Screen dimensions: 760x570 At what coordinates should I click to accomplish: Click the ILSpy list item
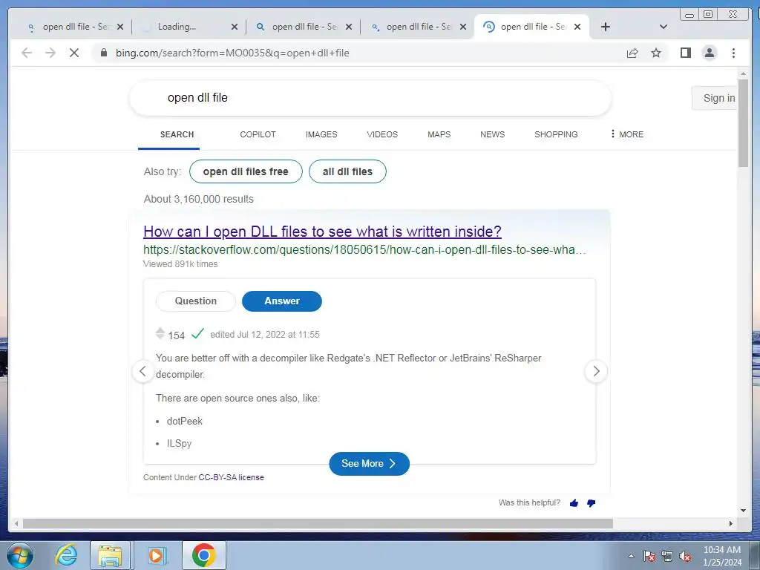point(180,444)
